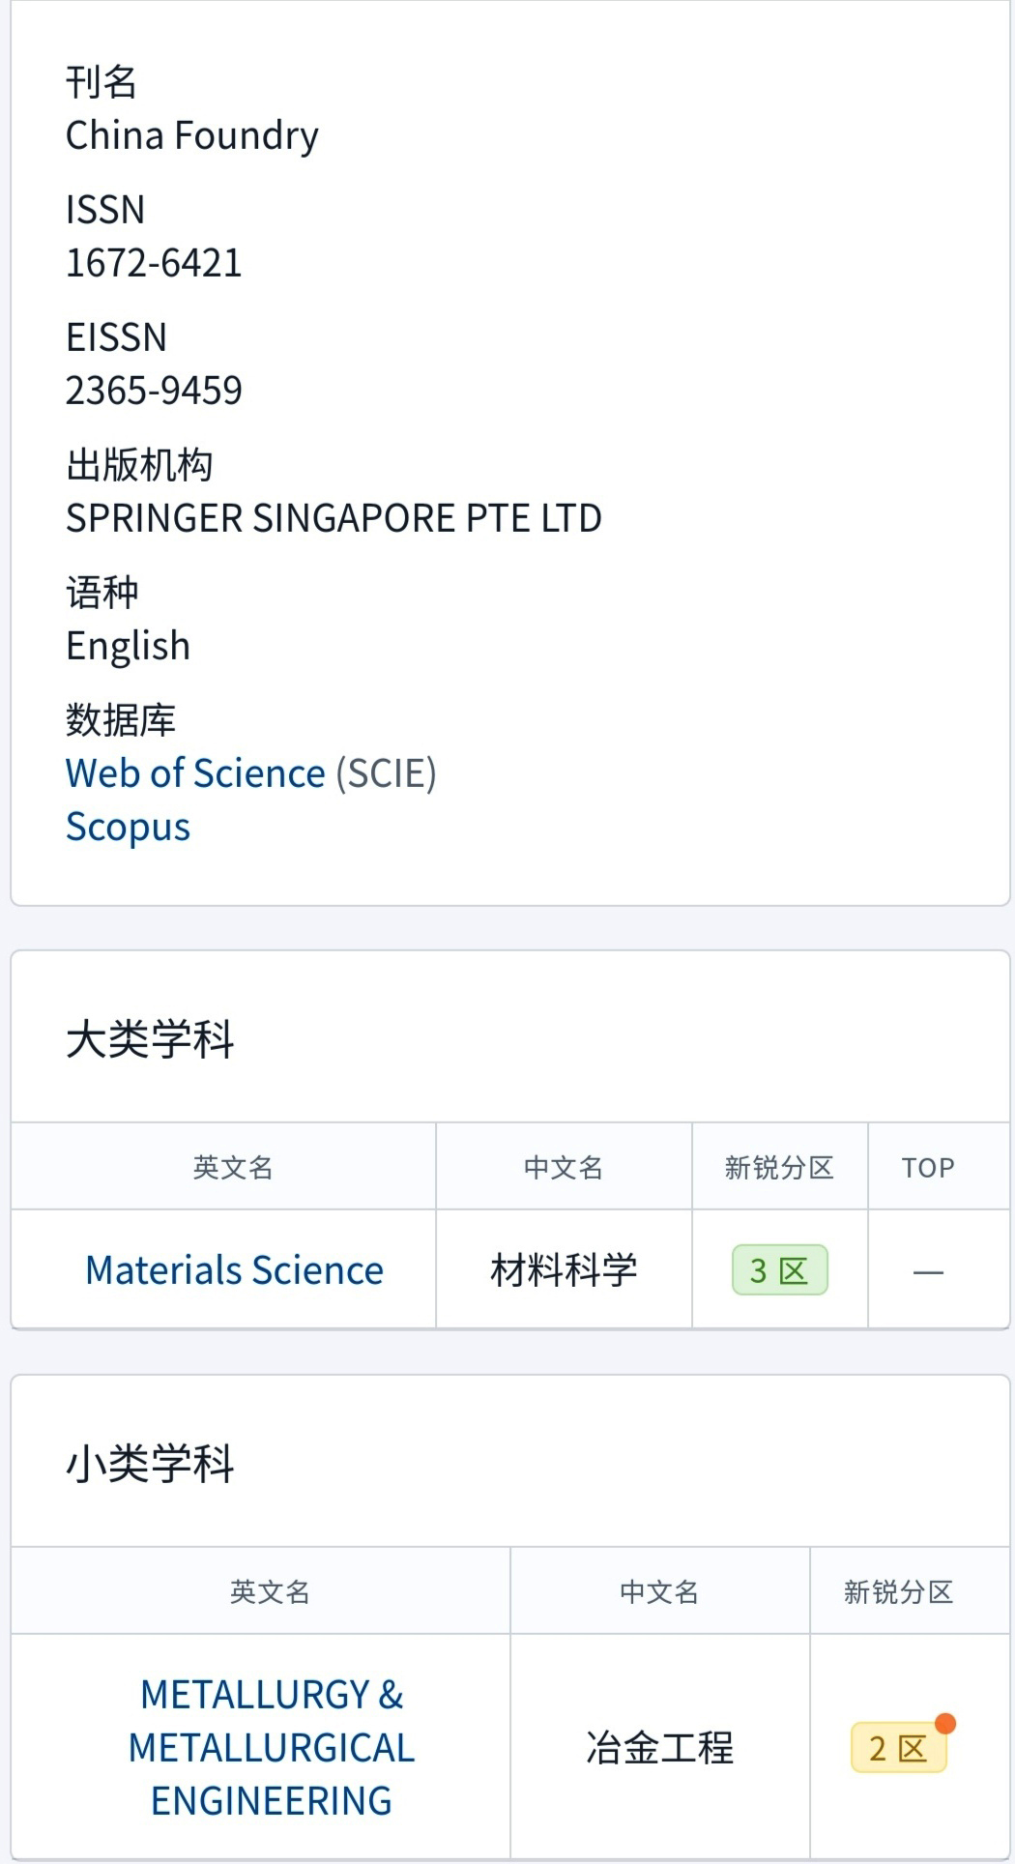Click 中文名 header in 小类学科 table
1015x1864 pixels.
coord(659,1591)
